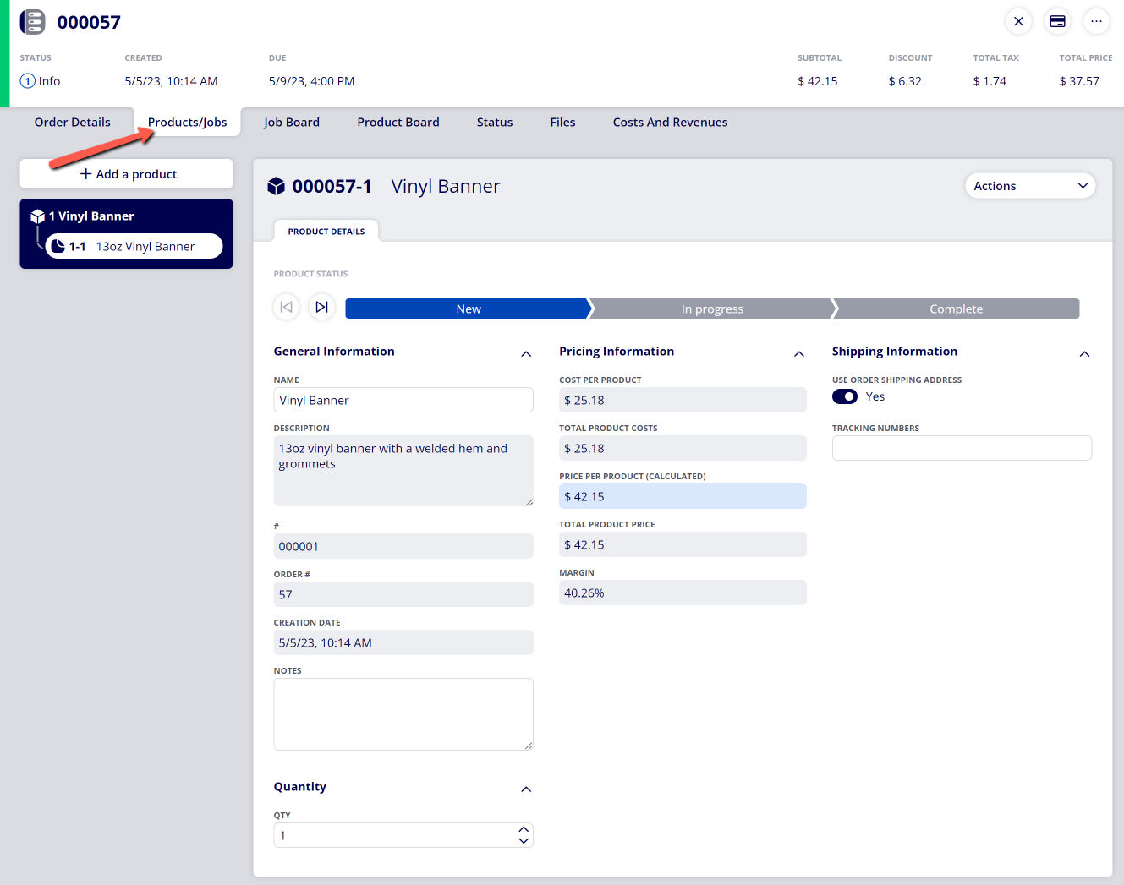Click the Vinyl Banner heading beside 000057-1

tap(446, 186)
